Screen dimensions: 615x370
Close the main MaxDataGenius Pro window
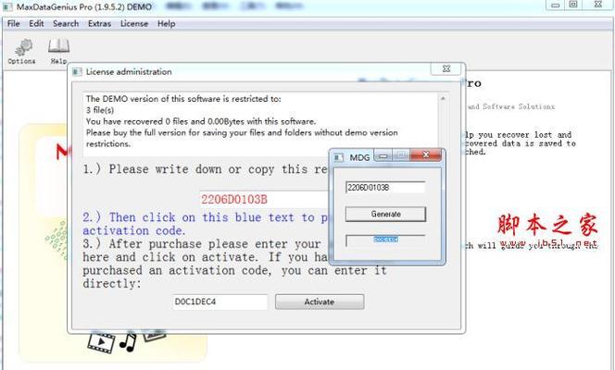[597, 5]
